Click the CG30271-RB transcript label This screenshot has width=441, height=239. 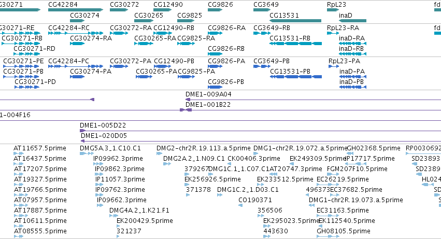(22, 38)
